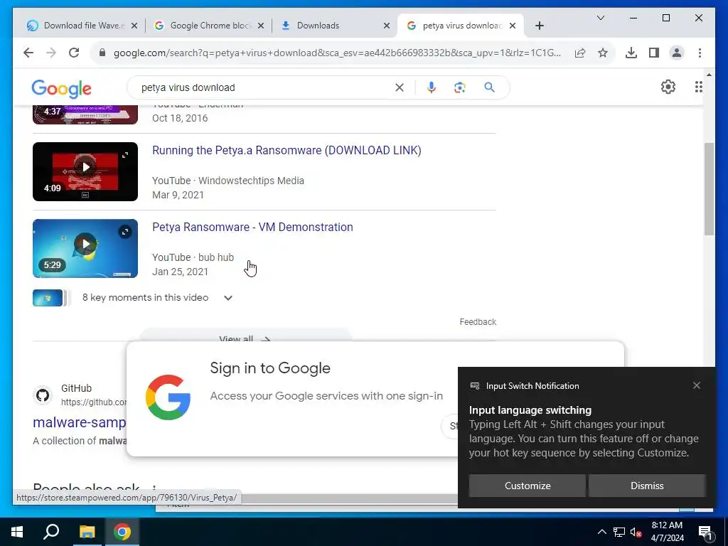Viewport: 728px width, 546px height.
Task: Click the address bar URL
Action: [x=337, y=53]
